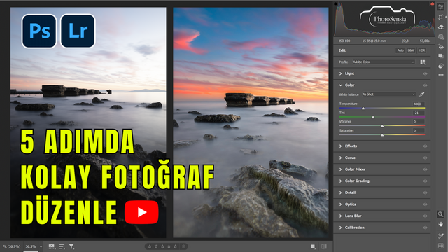Image resolution: width=448 pixels, height=252 pixels.
Task: Toggle visibility eye of Light panel
Action: pos(425,73)
